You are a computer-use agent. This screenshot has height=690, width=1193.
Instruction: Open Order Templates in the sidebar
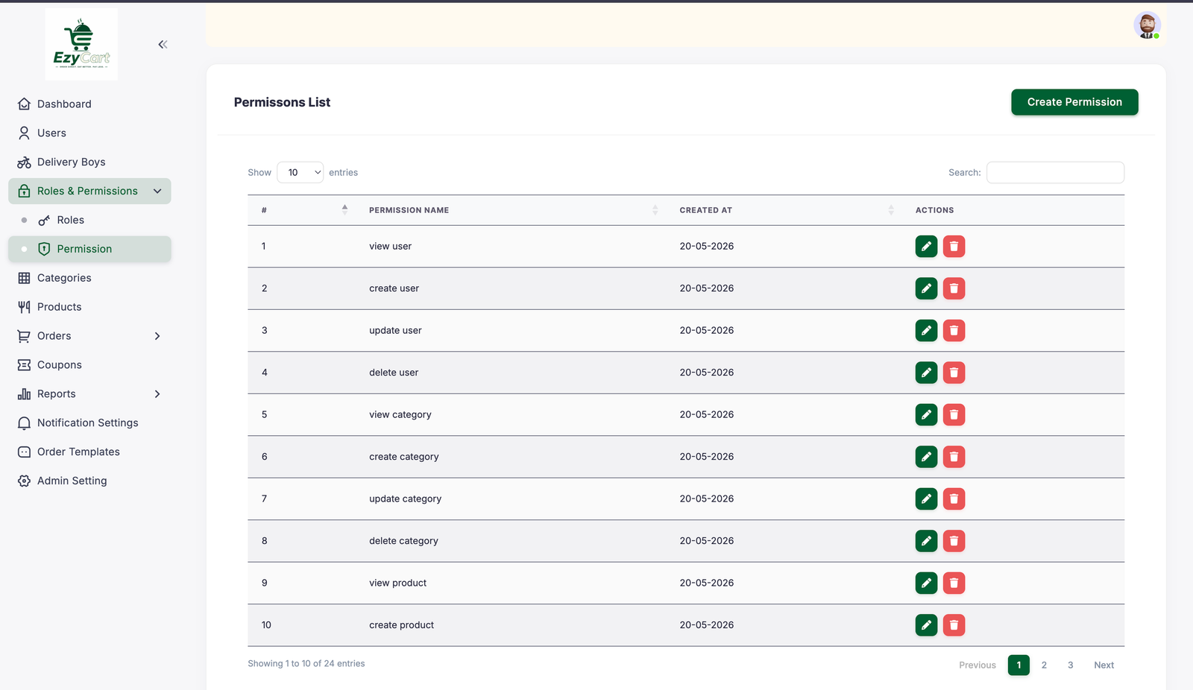coord(89,452)
